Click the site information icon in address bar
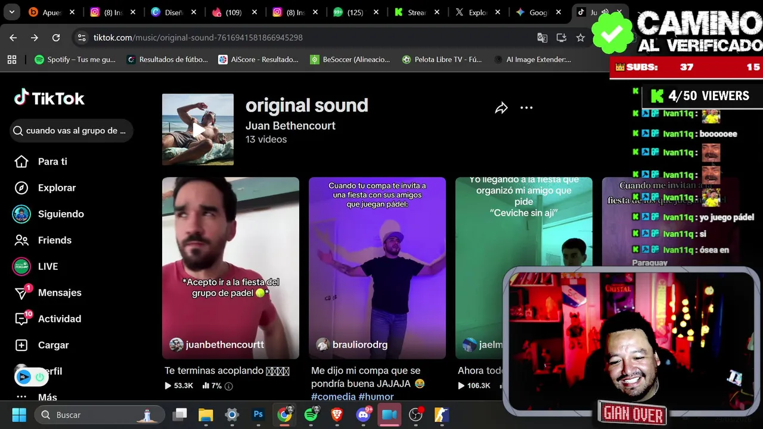Image resolution: width=763 pixels, height=429 pixels. pyautogui.click(x=82, y=38)
